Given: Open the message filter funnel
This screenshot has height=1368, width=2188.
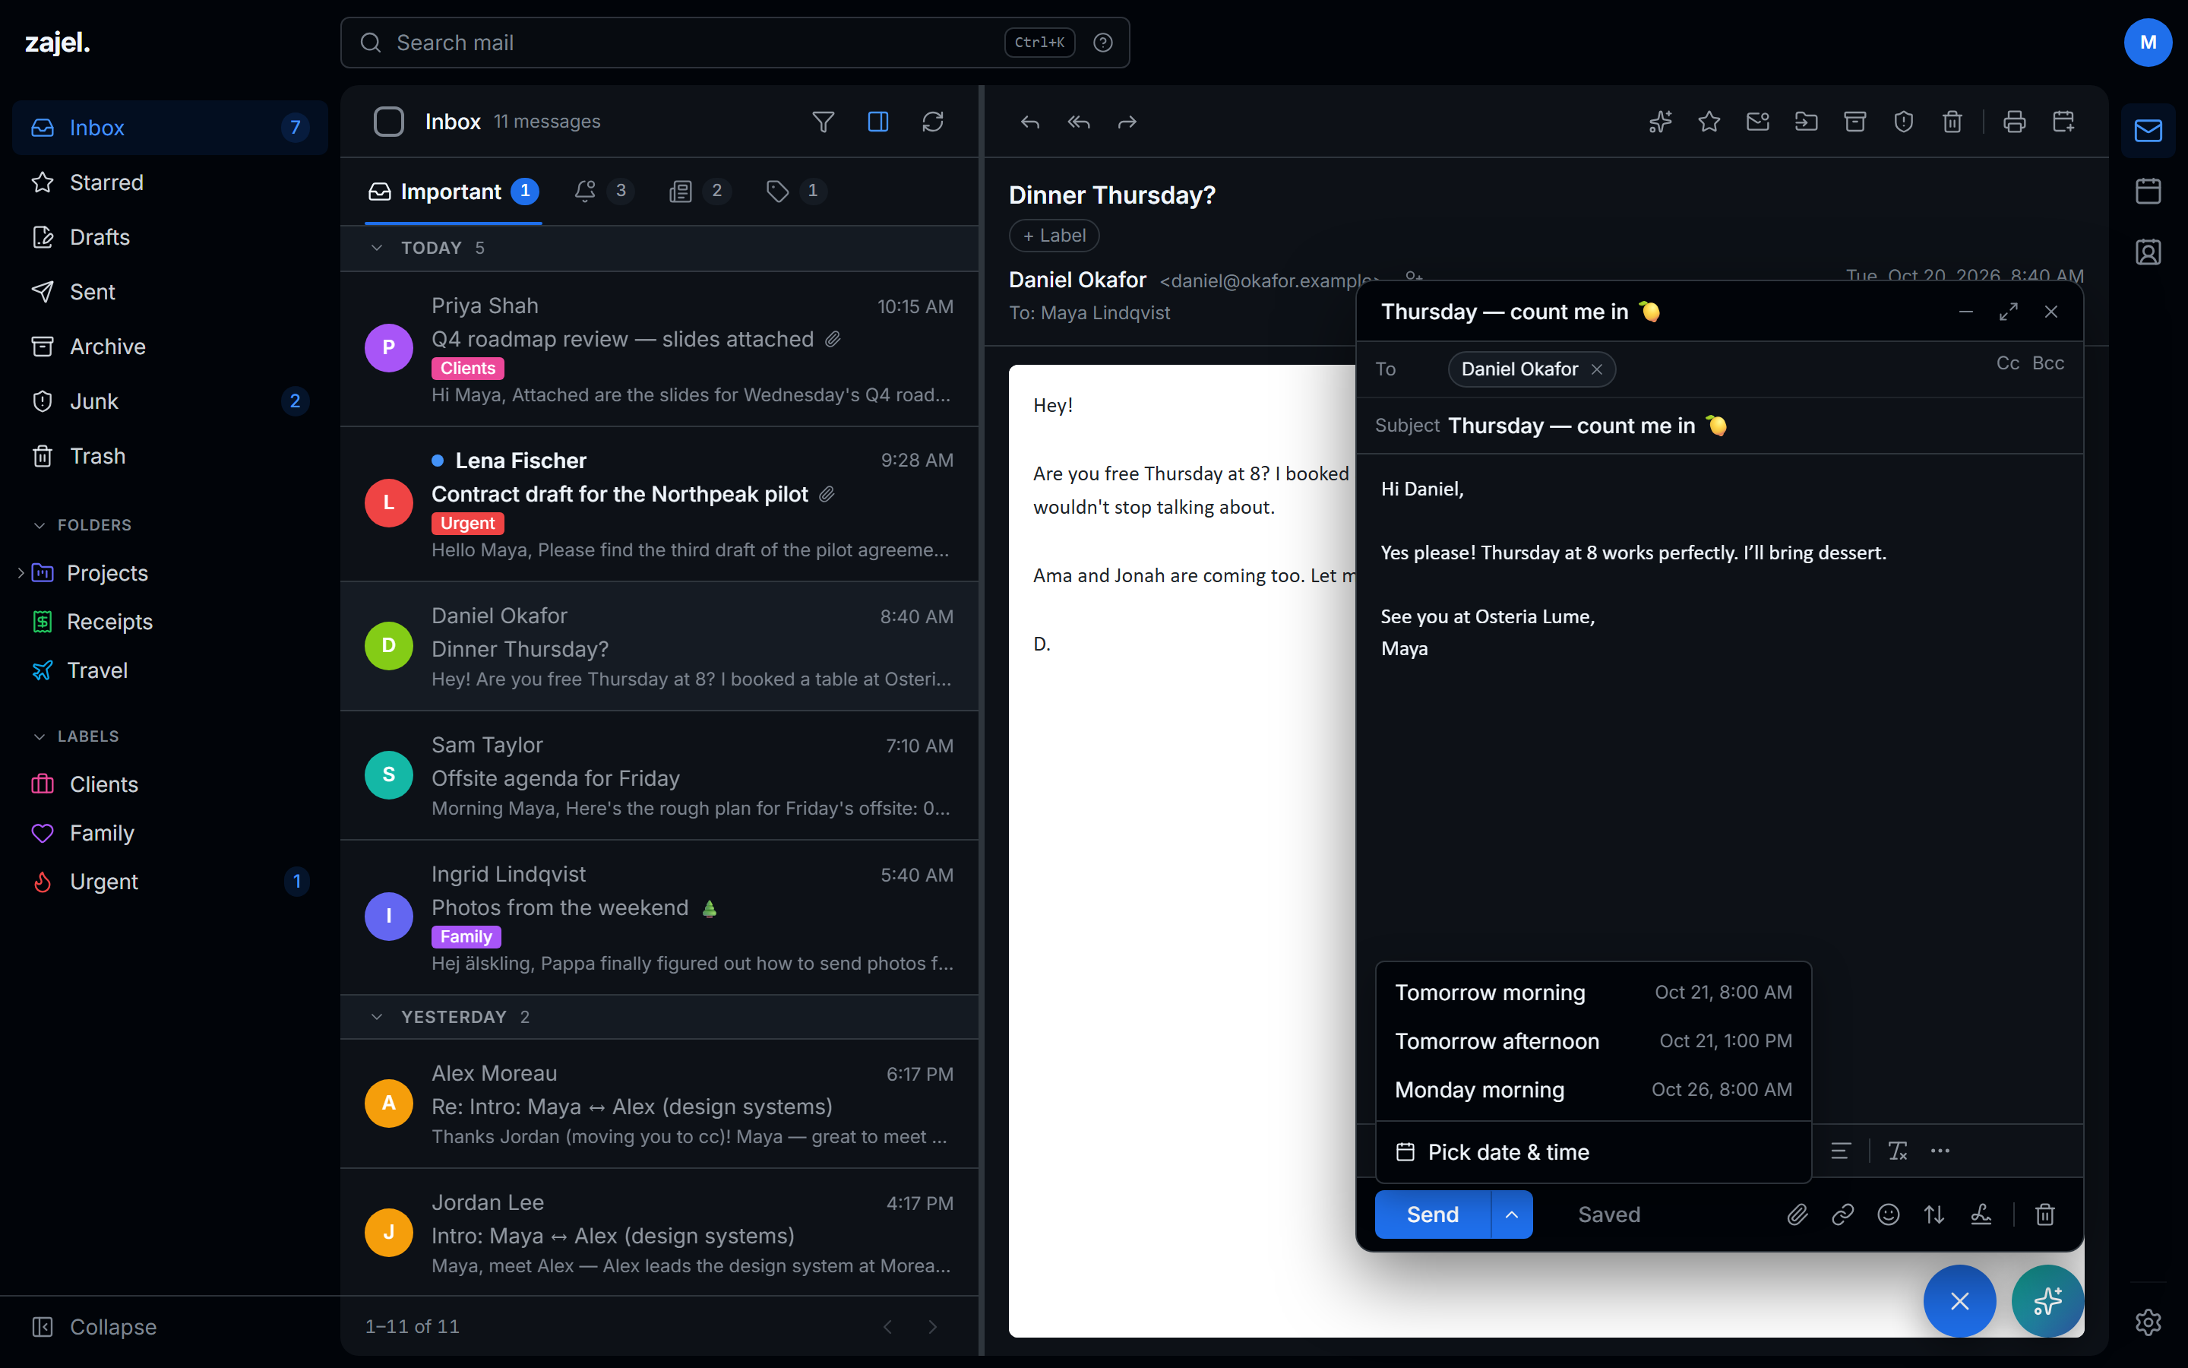Looking at the screenshot, I should pyautogui.click(x=823, y=122).
